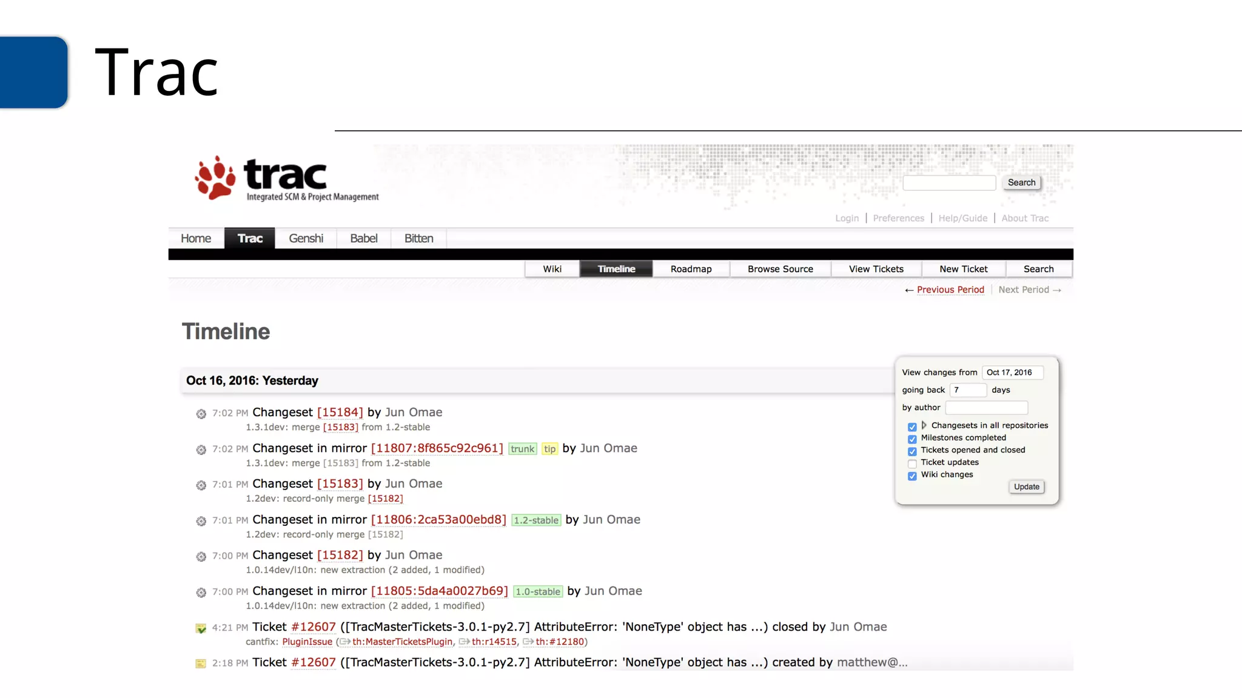
Task: Open mirror changeset [11807:8f865c92c961]
Action: (x=437, y=448)
